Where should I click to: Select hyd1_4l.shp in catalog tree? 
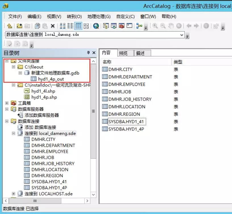43,91
